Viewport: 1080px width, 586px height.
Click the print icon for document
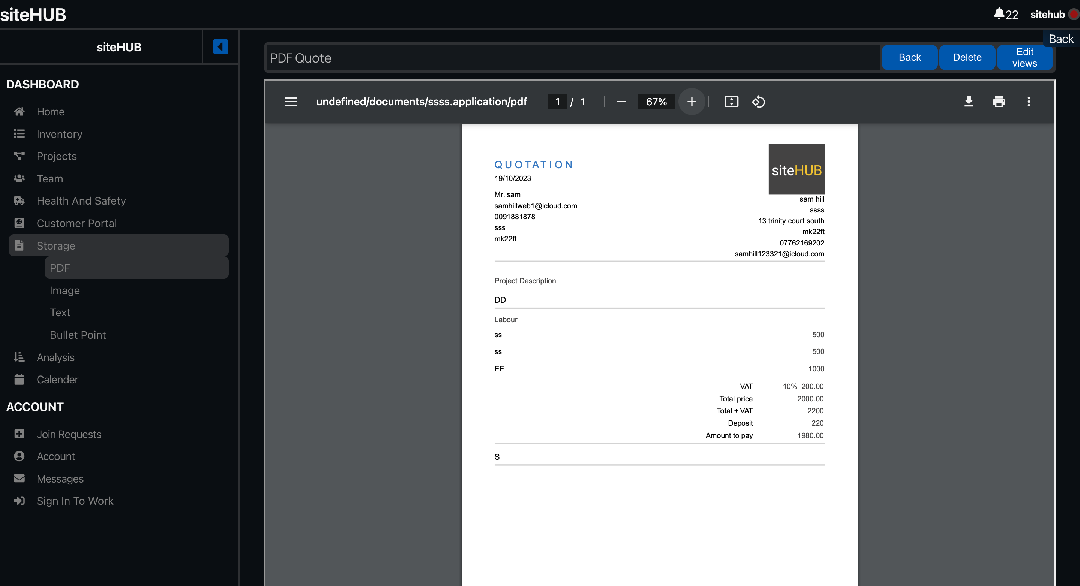point(999,102)
